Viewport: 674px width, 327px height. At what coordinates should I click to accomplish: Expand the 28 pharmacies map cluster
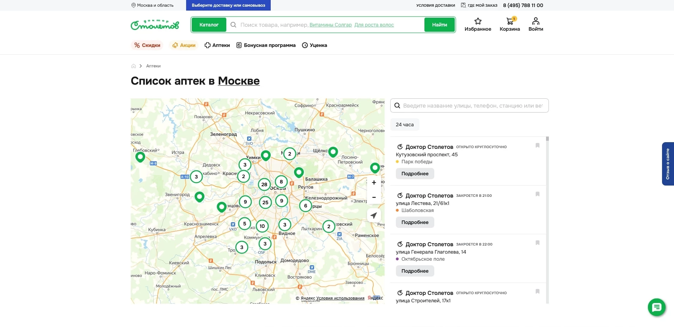[264, 184]
